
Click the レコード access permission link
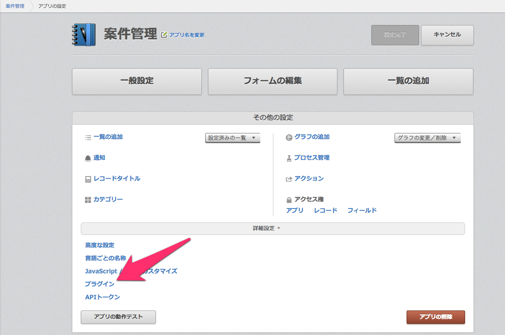point(325,210)
